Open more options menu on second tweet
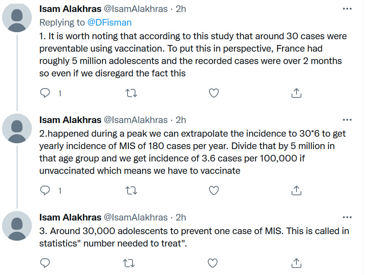Viewport: 365px width, 275px height. 347,120
